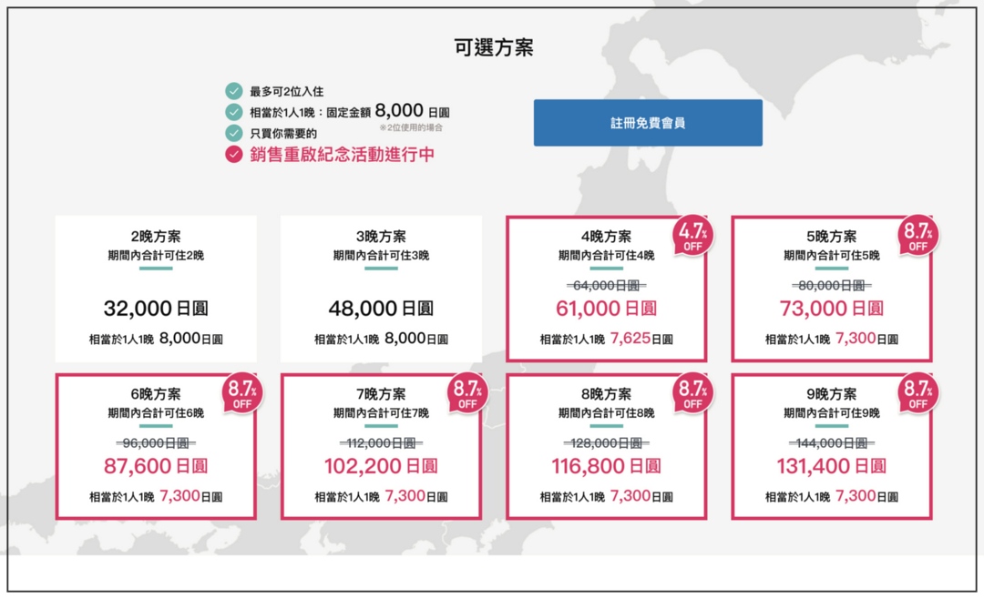Select the 3晚方案 plan card
This screenshot has width=984, height=599.
pos(381,289)
